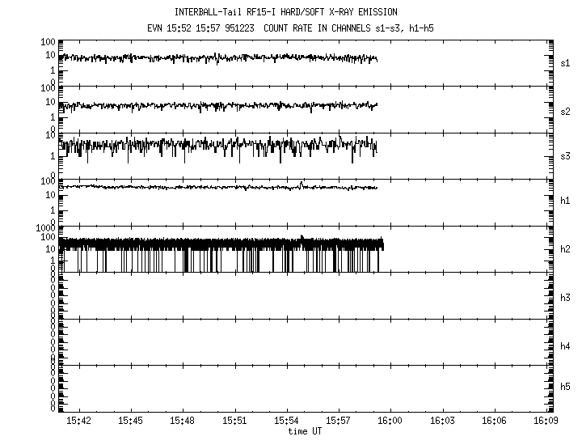
Task: Click the h1 channel label
Action: click(x=566, y=201)
